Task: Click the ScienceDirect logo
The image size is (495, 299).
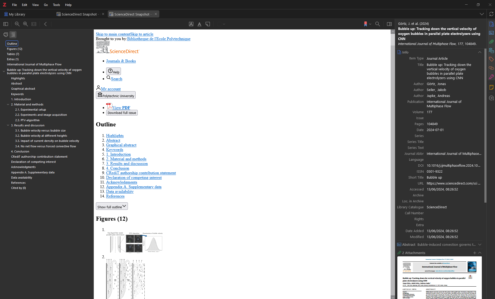Action: click(118, 47)
